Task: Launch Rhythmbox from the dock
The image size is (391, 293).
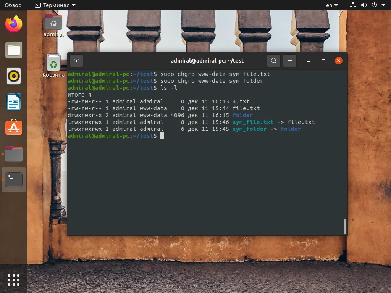Action: tap(14, 76)
